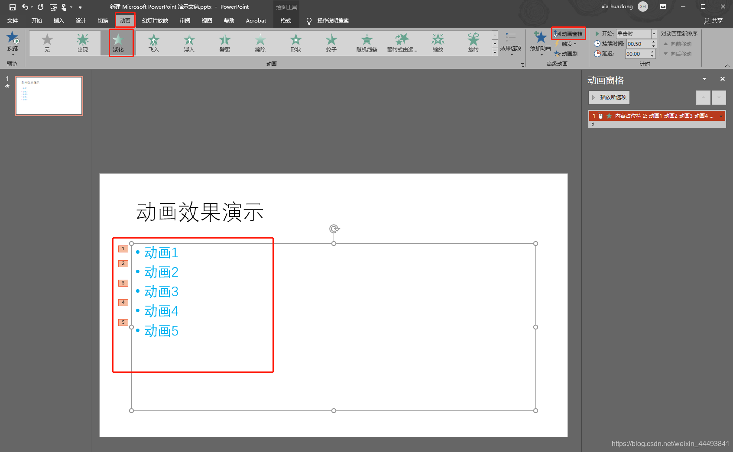Screen dimensions: 733x452
Task: Open the 触发 trigger dropdown
Action: coord(566,44)
